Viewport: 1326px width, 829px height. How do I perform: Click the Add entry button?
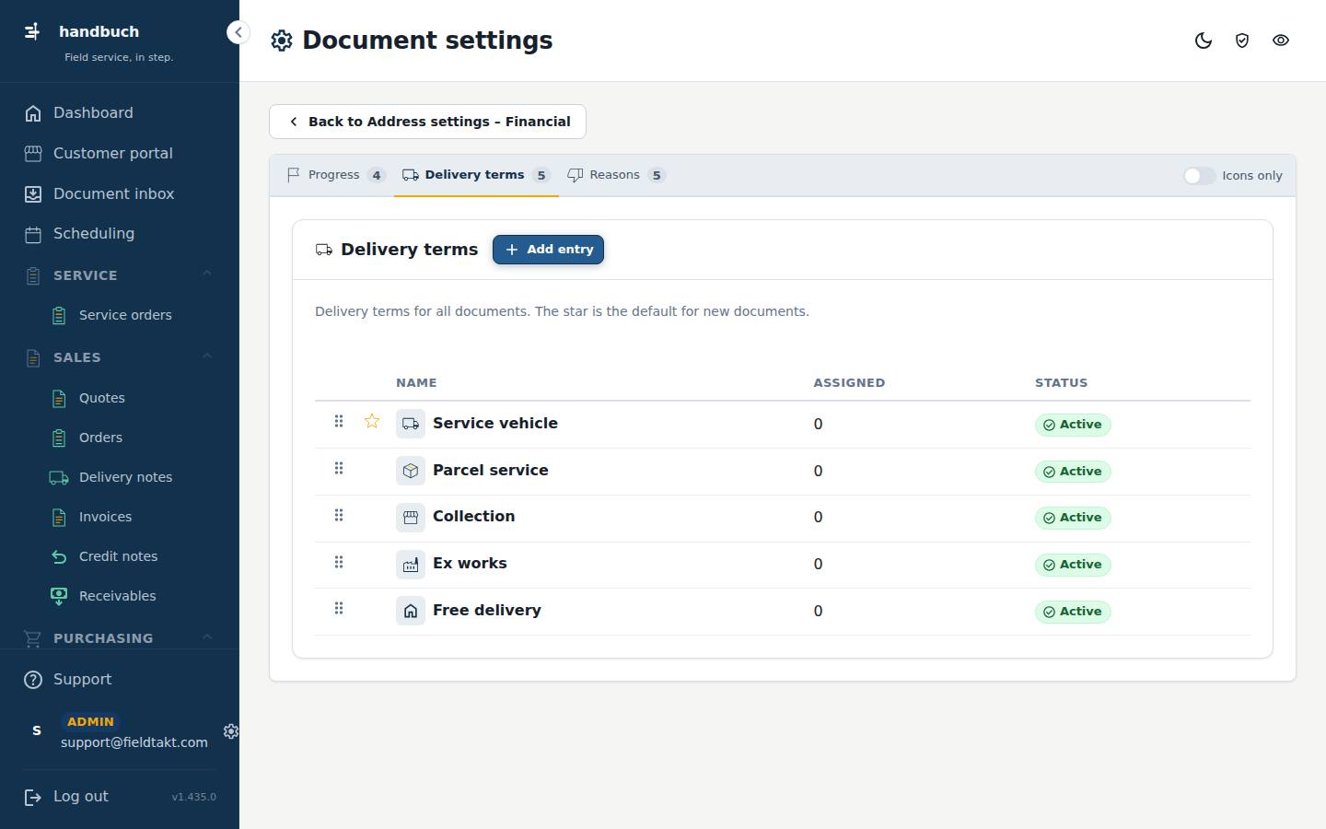(x=548, y=250)
